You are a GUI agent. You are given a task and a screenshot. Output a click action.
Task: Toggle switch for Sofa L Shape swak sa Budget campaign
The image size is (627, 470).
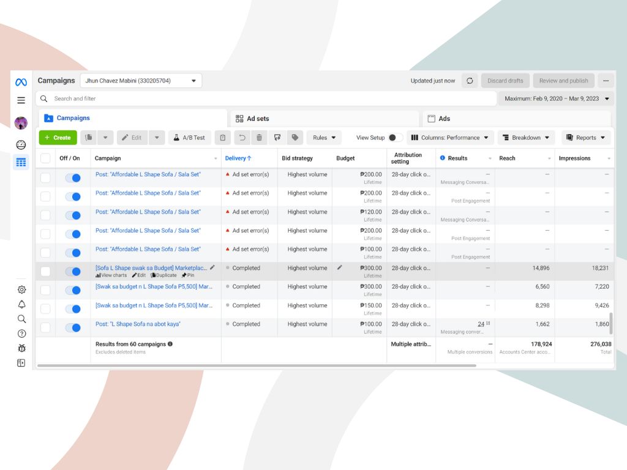point(73,271)
